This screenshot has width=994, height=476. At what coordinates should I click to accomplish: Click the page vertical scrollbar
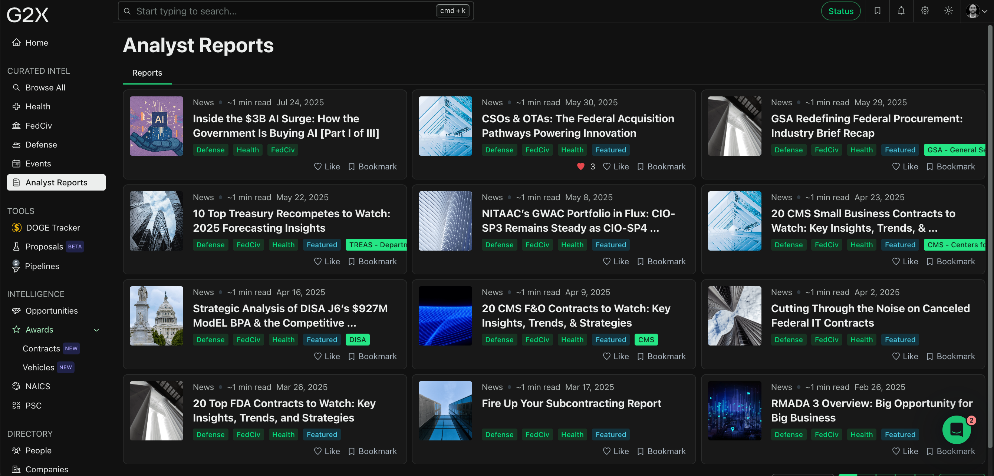(x=990, y=236)
